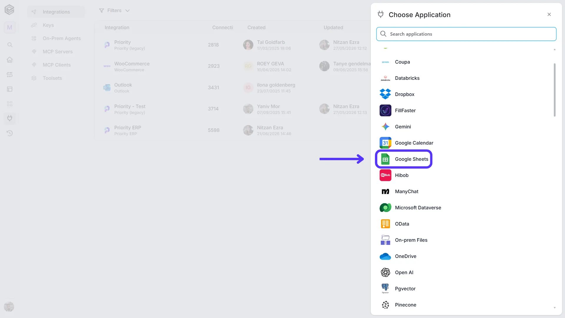The image size is (565, 318).
Task: Go to On-Prem Agents section
Action: [56, 38]
